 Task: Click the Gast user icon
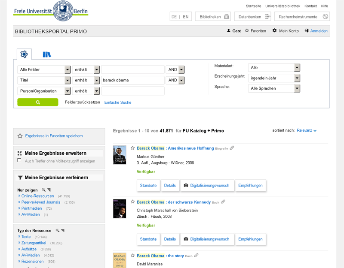pyautogui.click(x=229, y=30)
